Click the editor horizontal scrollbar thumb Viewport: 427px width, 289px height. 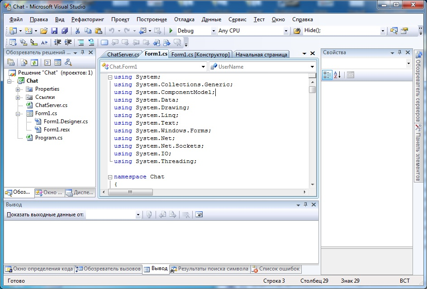pos(130,192)
